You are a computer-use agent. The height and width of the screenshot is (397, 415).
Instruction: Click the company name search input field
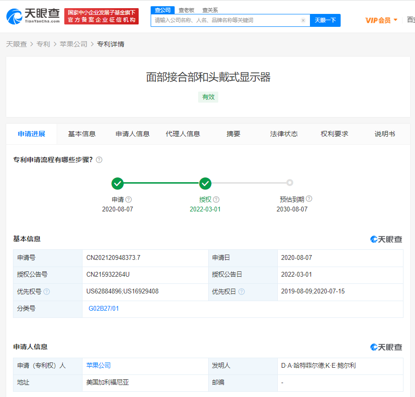(x=225, y=20)
